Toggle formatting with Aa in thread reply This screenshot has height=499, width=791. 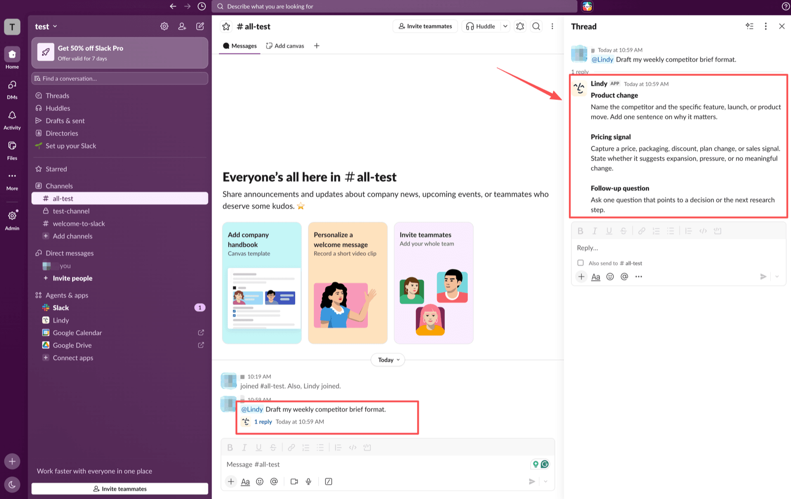tap(596, 277)
